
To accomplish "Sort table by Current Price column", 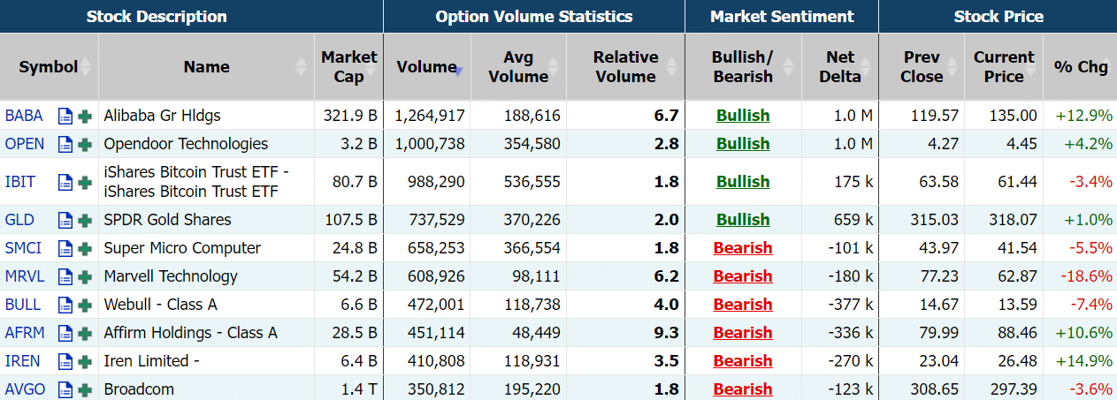I will (x=1004, y=66).
